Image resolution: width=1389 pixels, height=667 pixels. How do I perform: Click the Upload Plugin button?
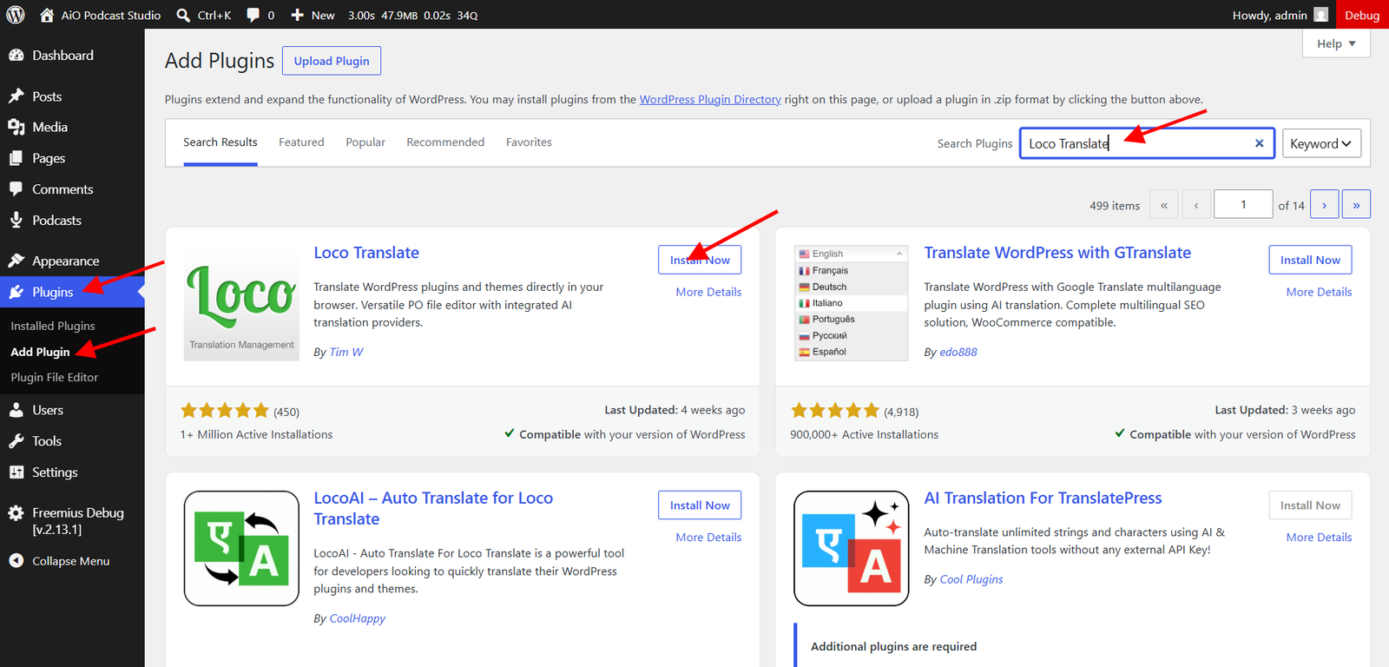point(332,61)
